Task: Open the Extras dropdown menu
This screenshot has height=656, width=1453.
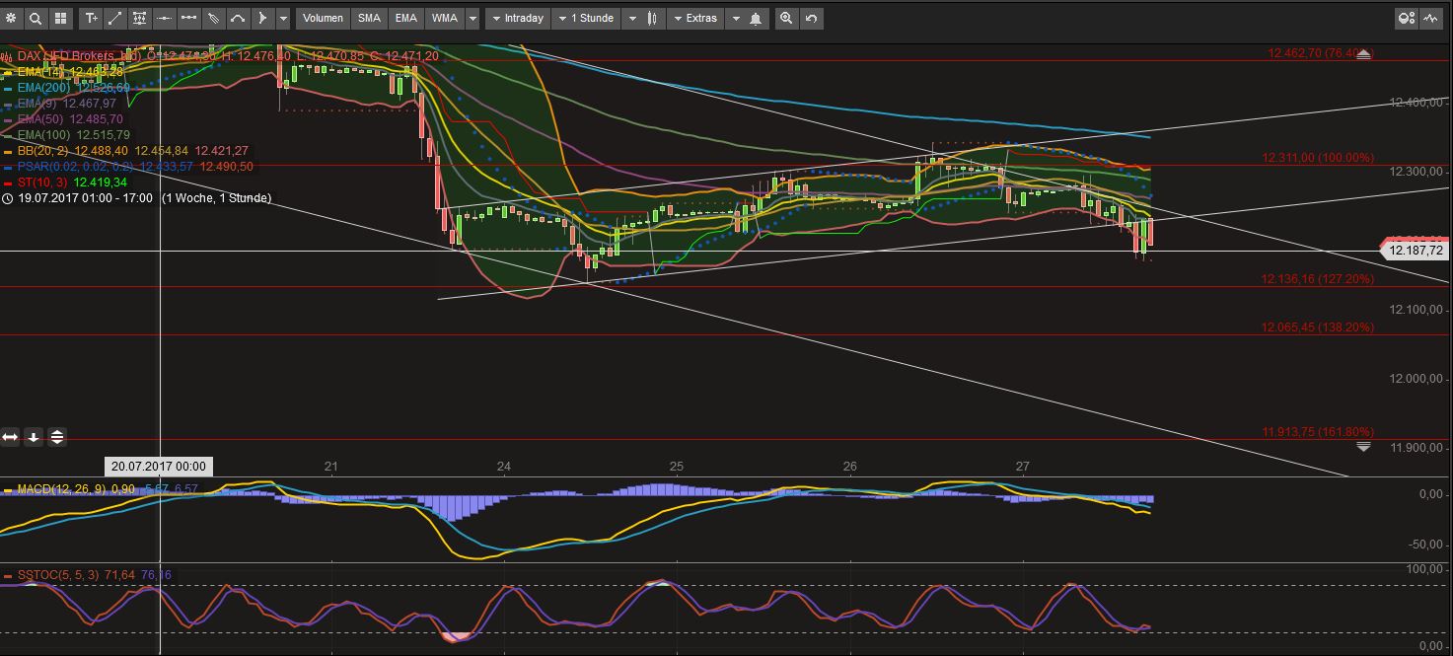Action: tap(695, 18)
